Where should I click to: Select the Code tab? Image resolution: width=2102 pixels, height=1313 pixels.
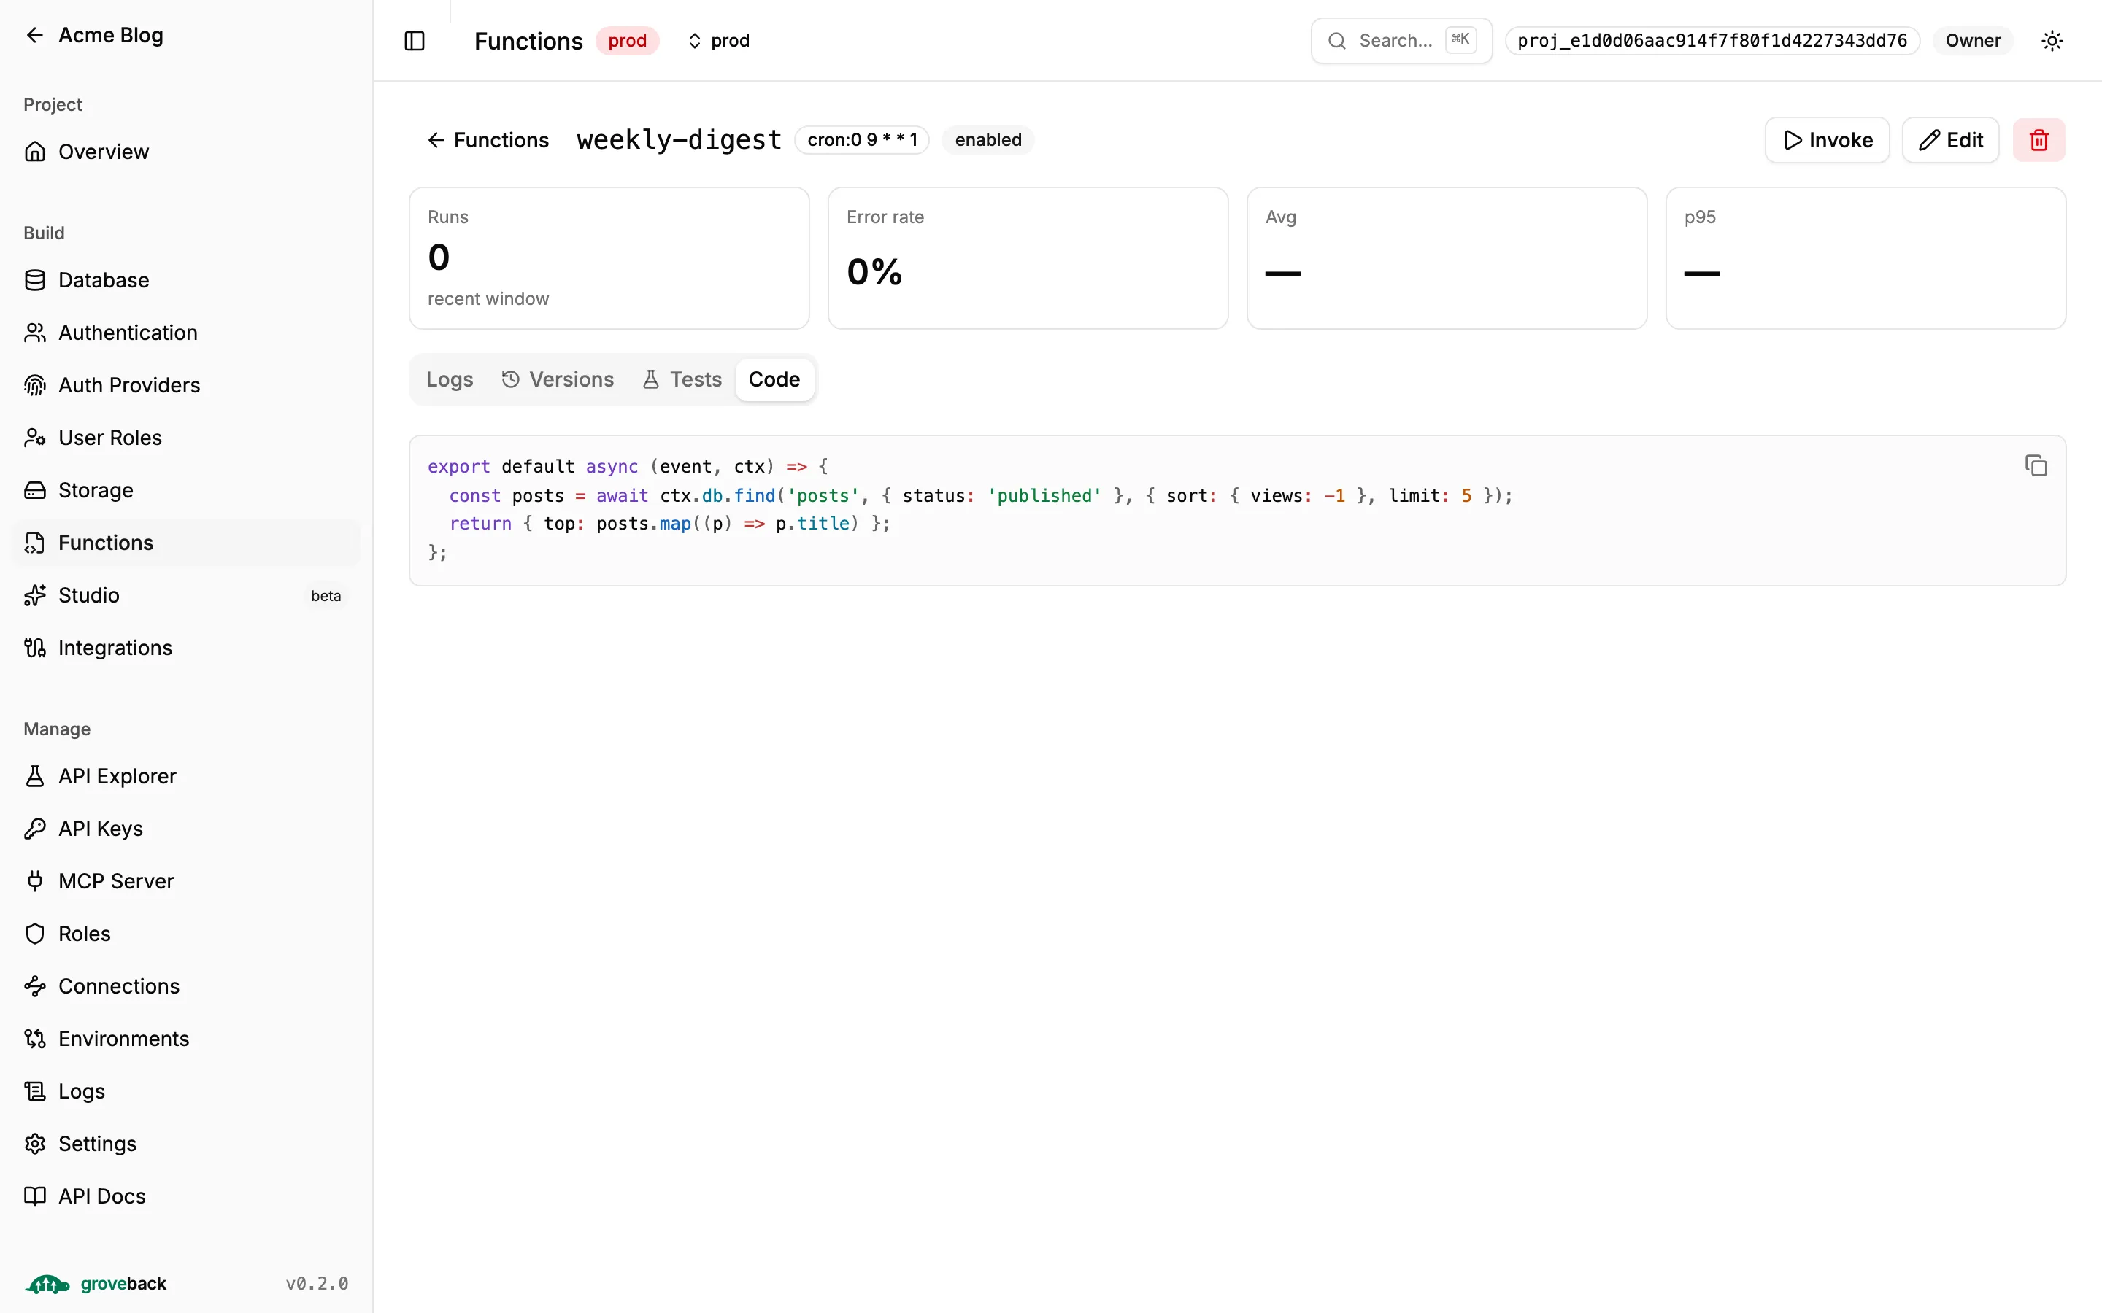(x=774, y=379)
